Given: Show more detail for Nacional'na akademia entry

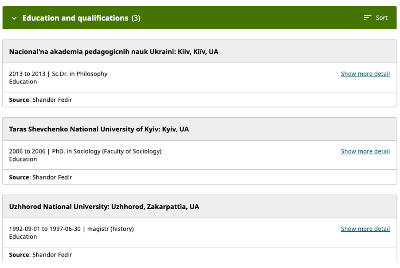Looking at the screenshot, I should [x=365, y=74].
